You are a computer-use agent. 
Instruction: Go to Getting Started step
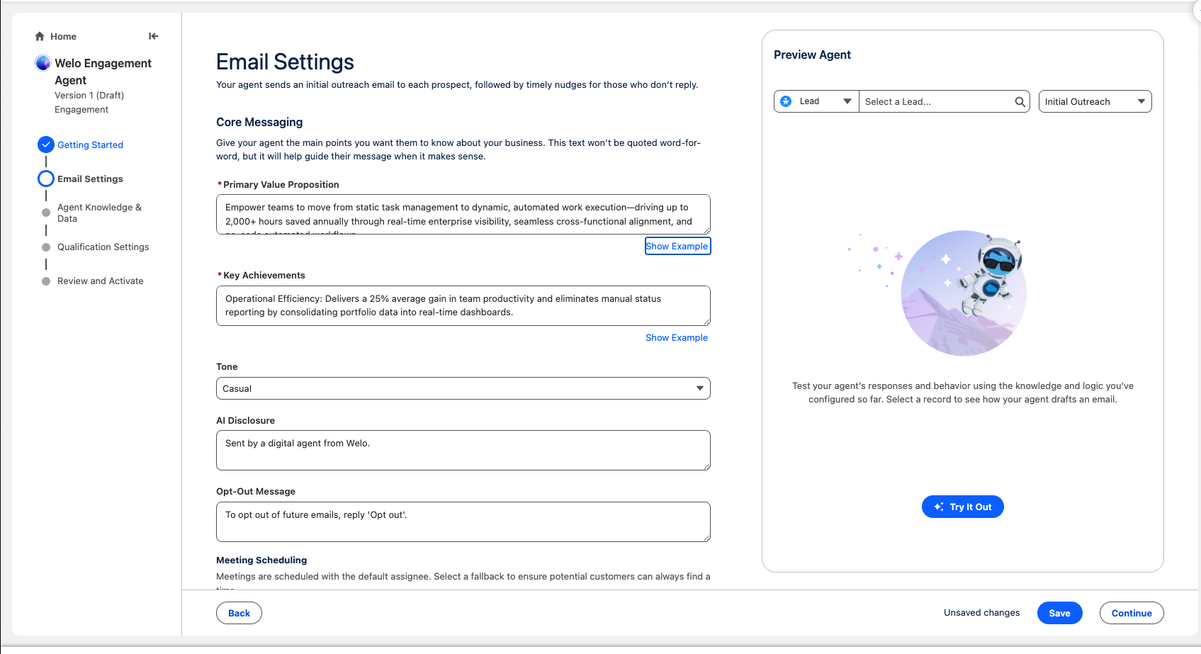point(90,145)
